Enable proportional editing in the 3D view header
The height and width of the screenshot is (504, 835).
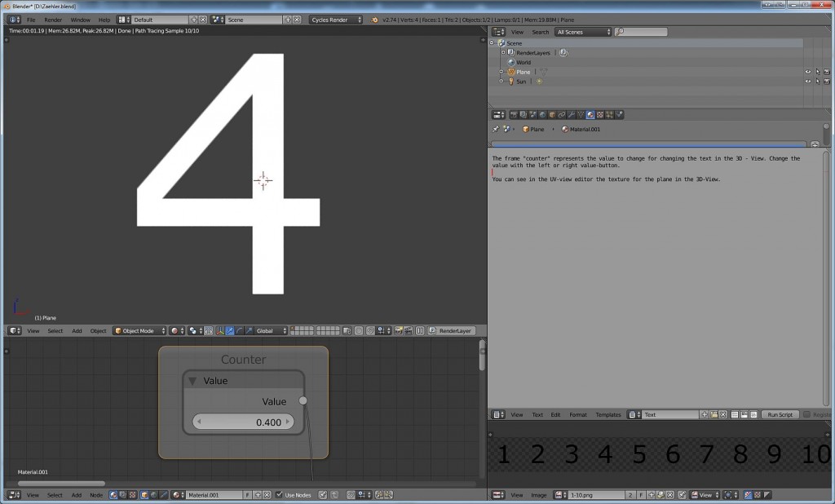pos(360,330)
